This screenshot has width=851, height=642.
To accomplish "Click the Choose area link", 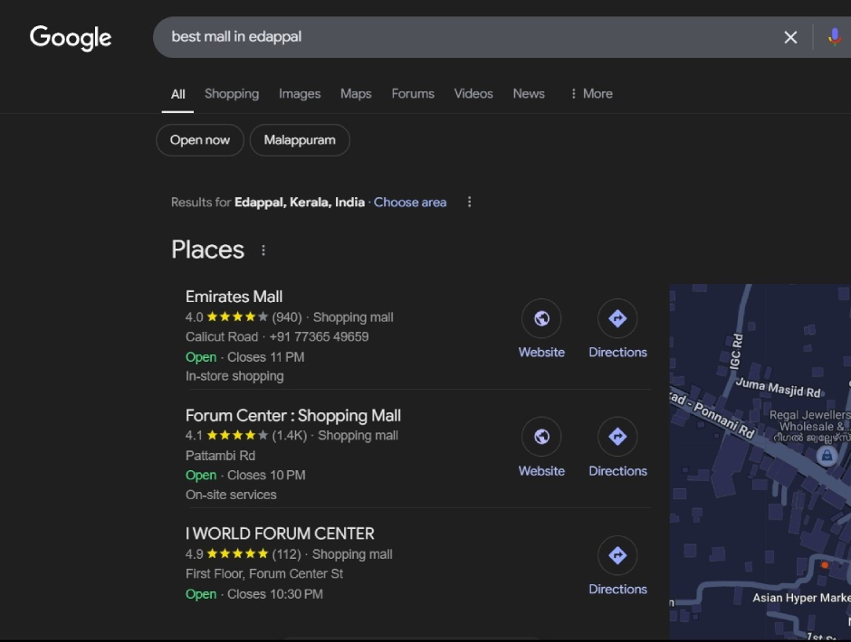I will tap(410, 203).
